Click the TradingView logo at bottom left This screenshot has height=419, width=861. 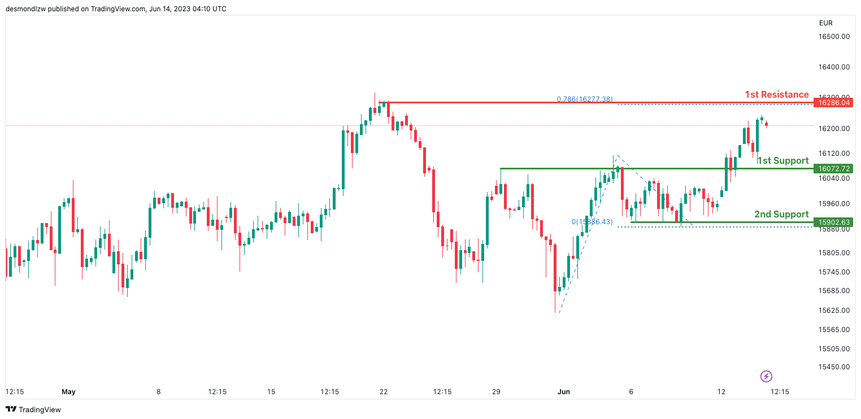(x=33, y=409)
